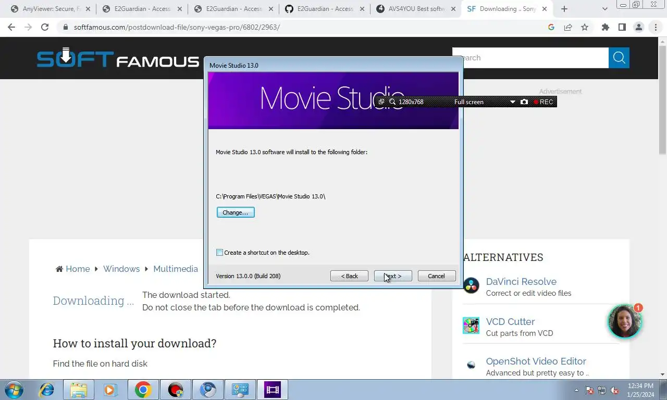667x400 pixels.
Task: Switch to the AnyViewer tab
Action: (x=51, y=9)
